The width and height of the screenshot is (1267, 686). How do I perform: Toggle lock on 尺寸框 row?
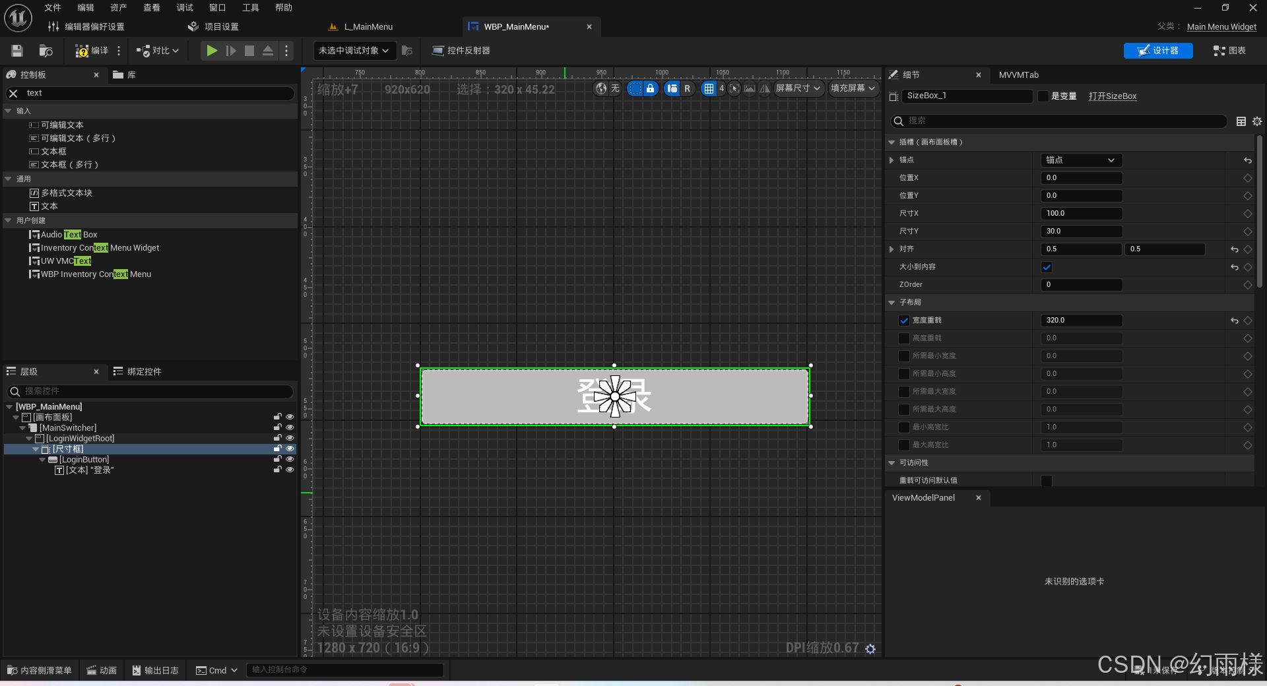pos(278,449)
